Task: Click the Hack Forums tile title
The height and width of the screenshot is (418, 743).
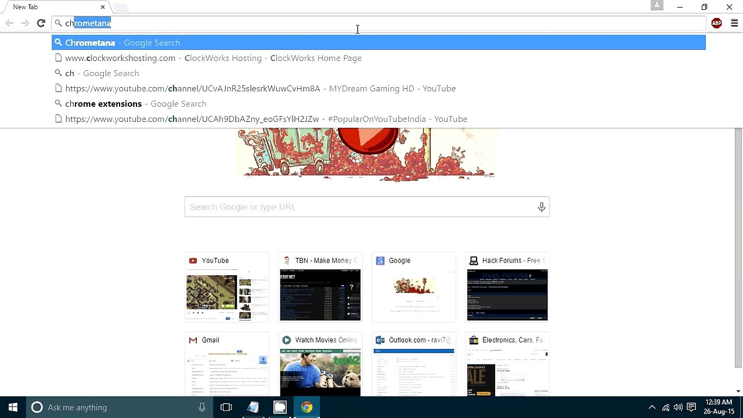Action: [x=513, y=261]
